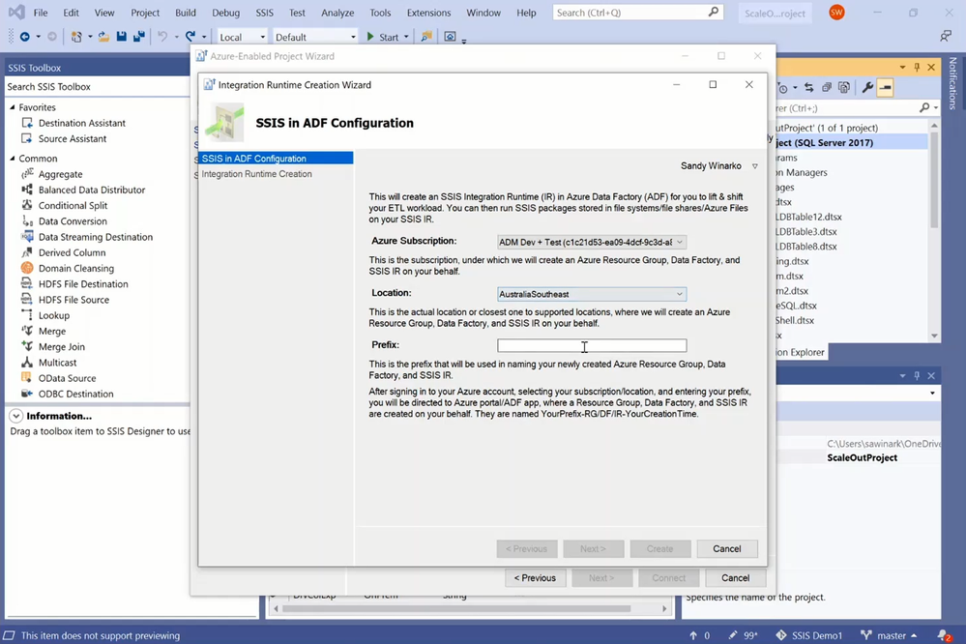Click the Visual Studio logo icon

click(16, 13)
